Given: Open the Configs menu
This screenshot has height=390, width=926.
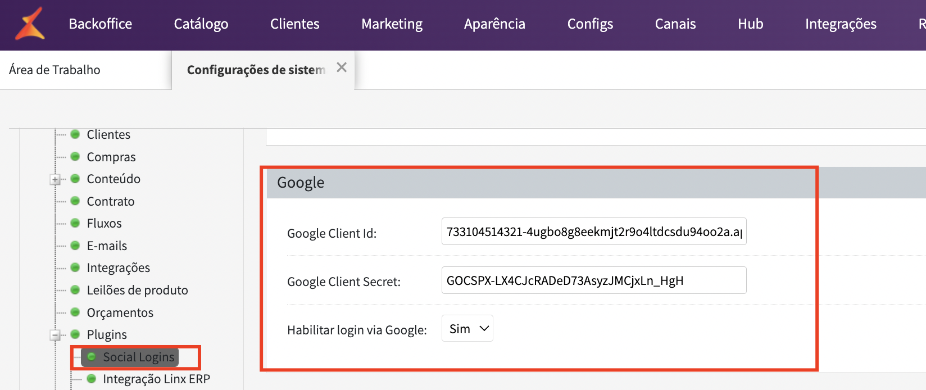Looking at the screenshot, I should [590, 24].
